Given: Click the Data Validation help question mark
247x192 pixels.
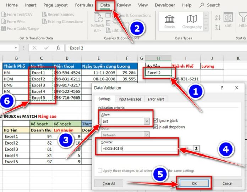Looking at the screenshot, I should (222, 88).
